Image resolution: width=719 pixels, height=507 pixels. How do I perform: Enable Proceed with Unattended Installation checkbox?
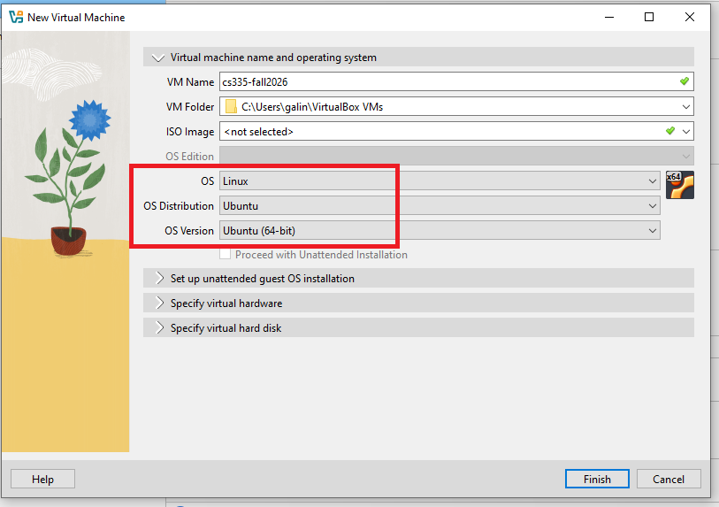pos(226,255)
